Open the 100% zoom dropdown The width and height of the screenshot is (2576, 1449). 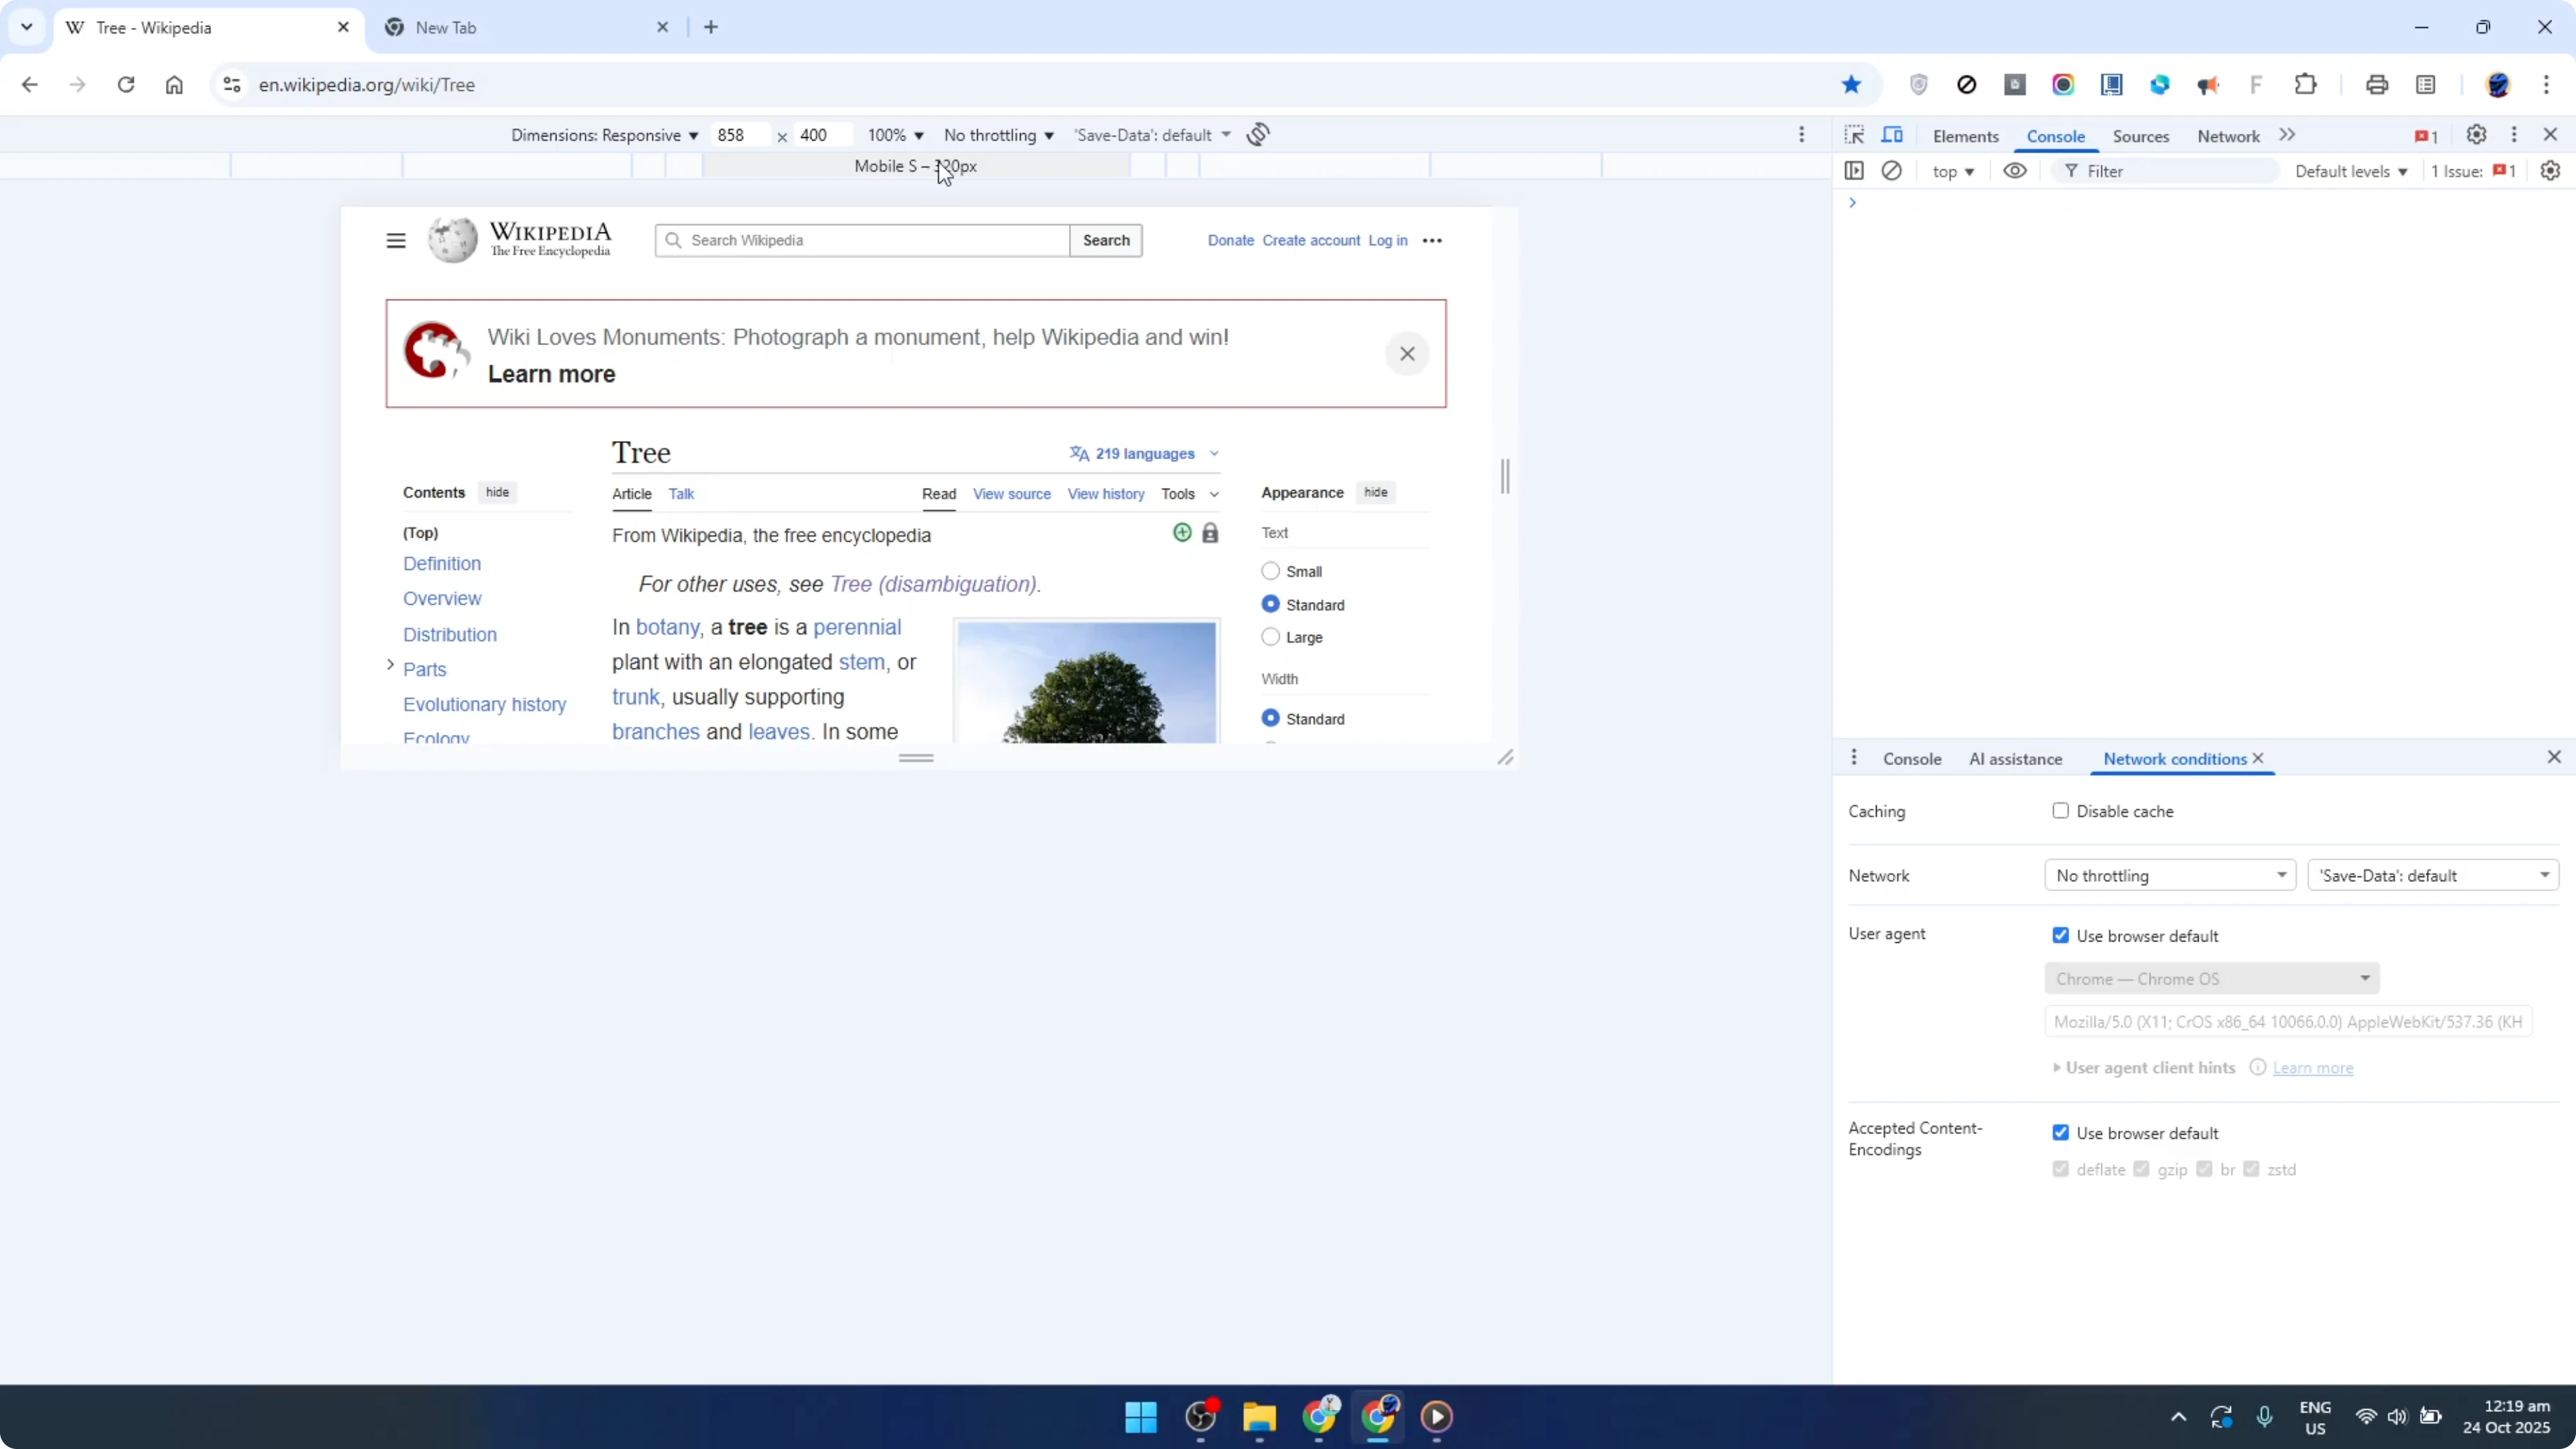[895, 135]
